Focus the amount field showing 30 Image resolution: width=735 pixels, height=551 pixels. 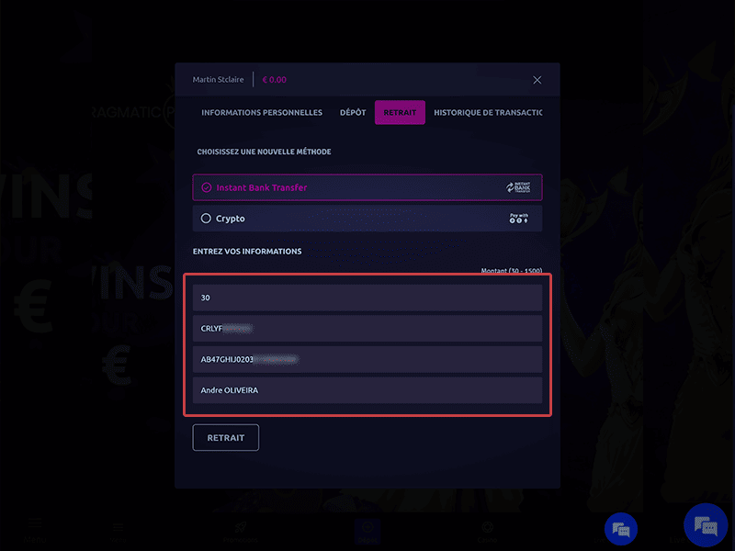[x=367, y=298]
